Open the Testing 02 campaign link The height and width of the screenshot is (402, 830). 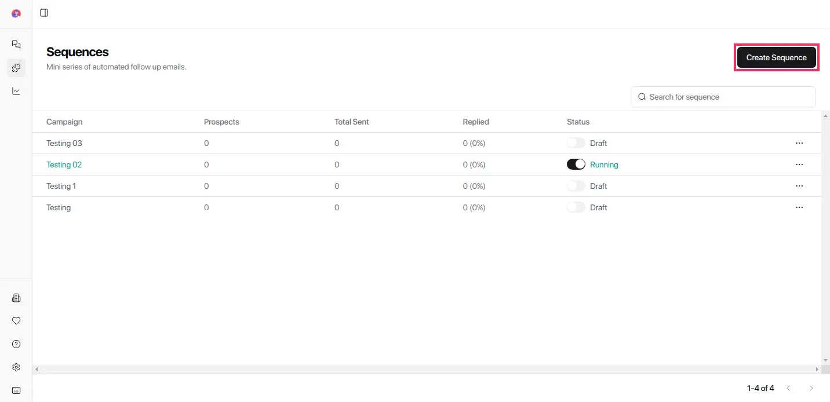click(64, 165)
